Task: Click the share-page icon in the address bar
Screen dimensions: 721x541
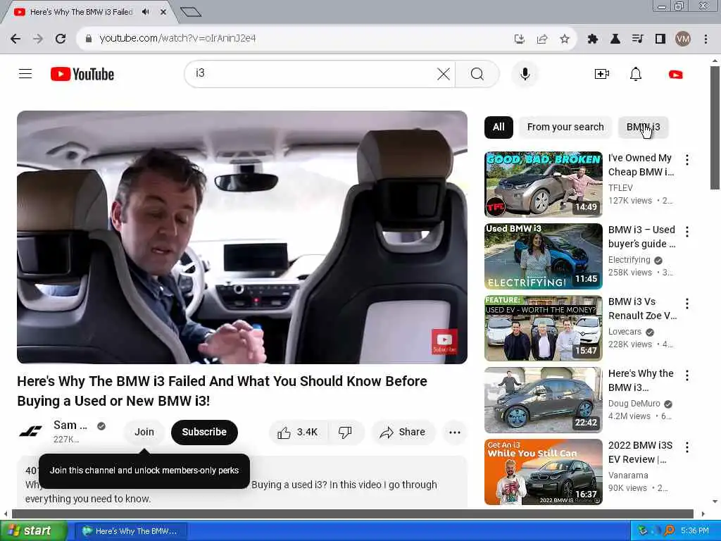Action: pyautogui.click(x=542, y=39)
